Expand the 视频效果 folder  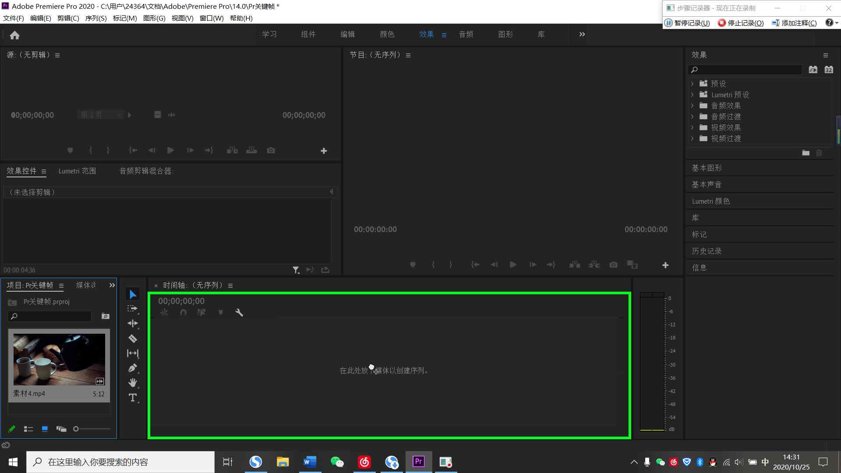point(692,127)
